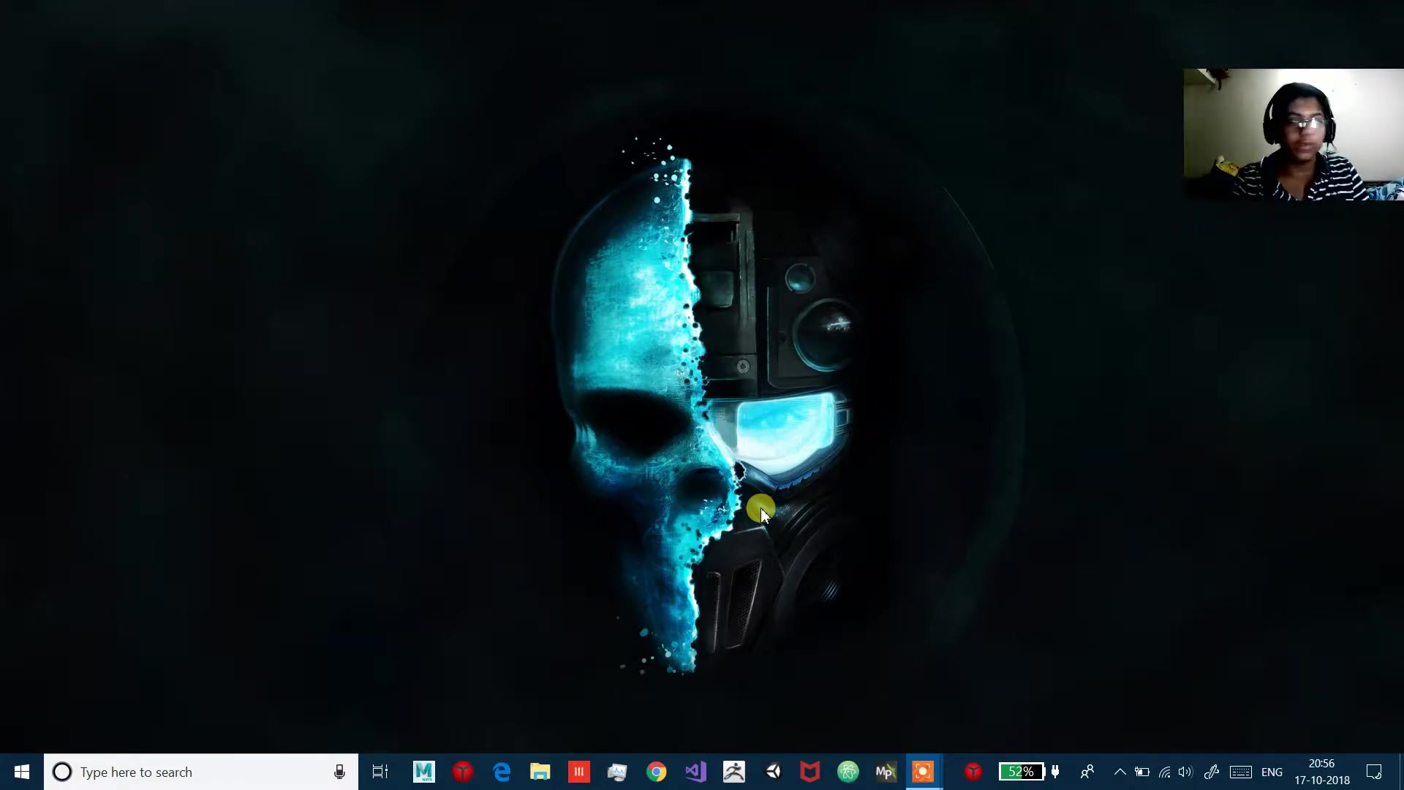Click the red cube icon beside battery meter
The height and width of the screenshot is (790, 1404).
pyautogui.click(x=973, y=772)
